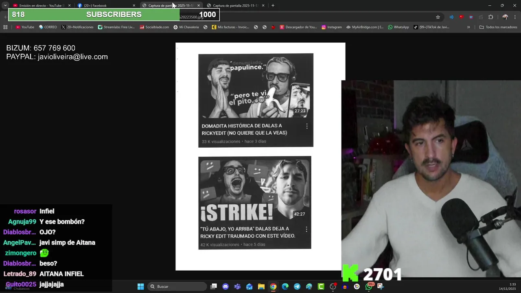
Task: Open the Chrome profile avatar
Action: click(x=505, y=17)
